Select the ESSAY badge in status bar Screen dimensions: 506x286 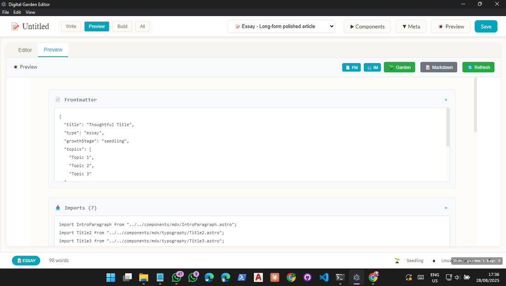click(26, 260)
